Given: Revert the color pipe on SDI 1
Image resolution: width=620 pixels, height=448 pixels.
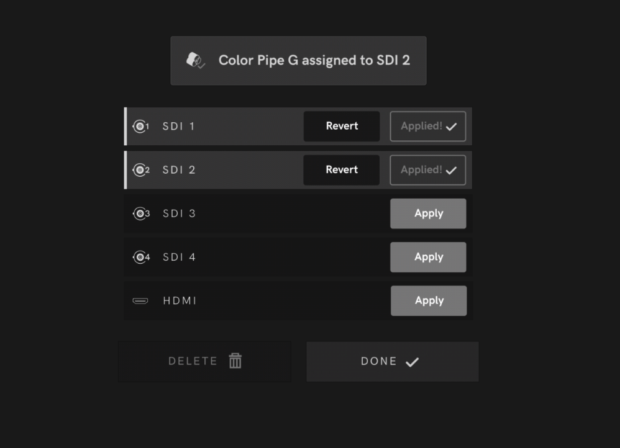Looking at the screenshot, I should coord(342,127).
